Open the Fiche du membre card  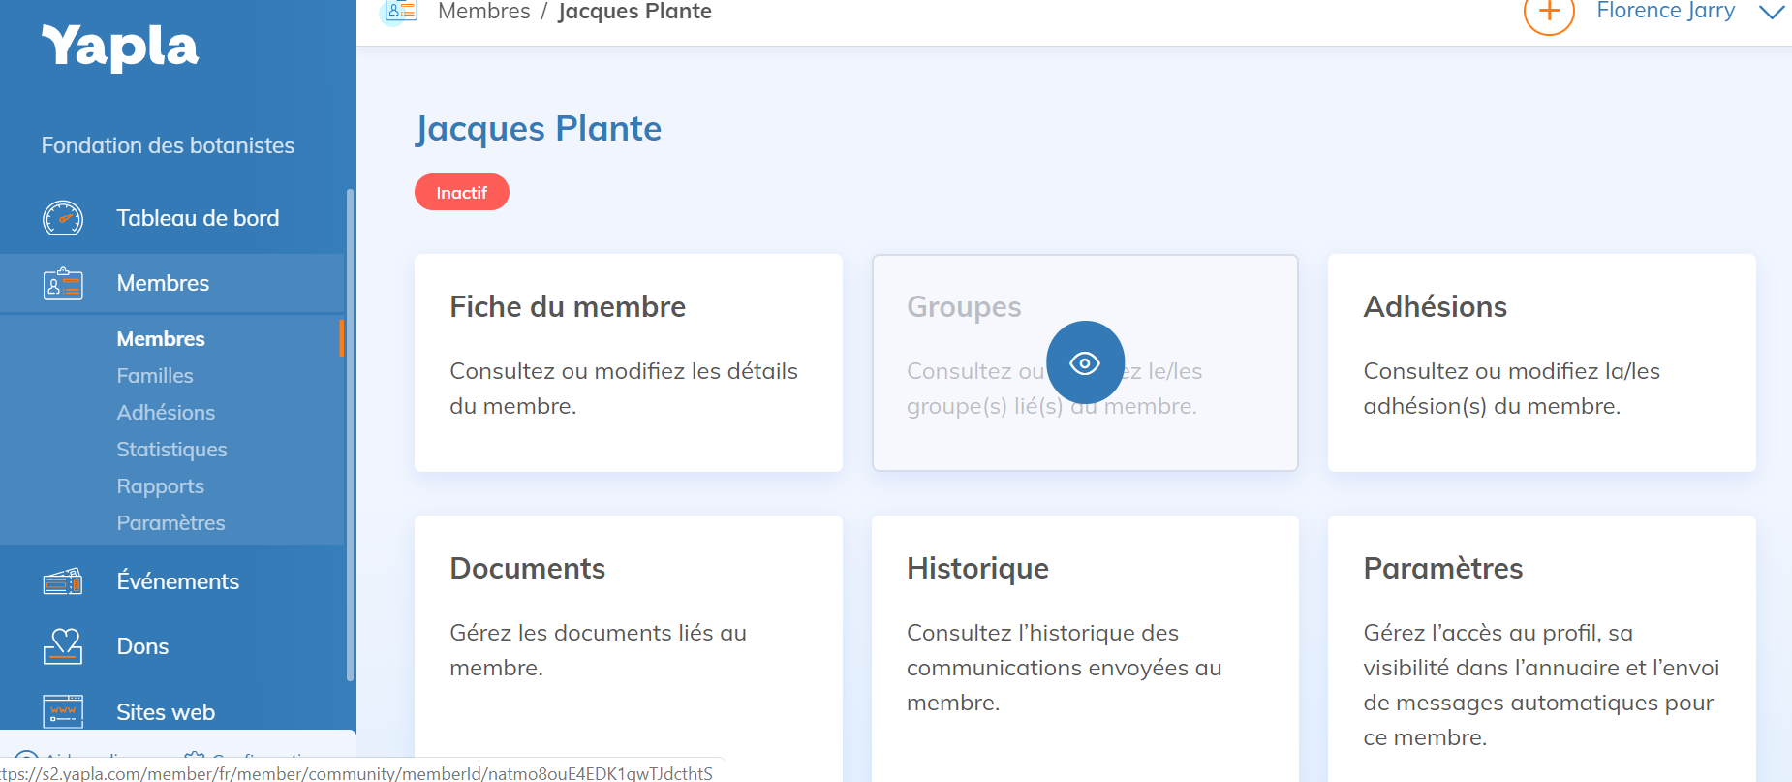[x=628, y=362]
